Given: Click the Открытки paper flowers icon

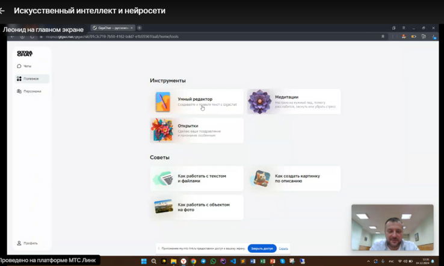Looking at the screenshot, I should (x=162, y=131).
